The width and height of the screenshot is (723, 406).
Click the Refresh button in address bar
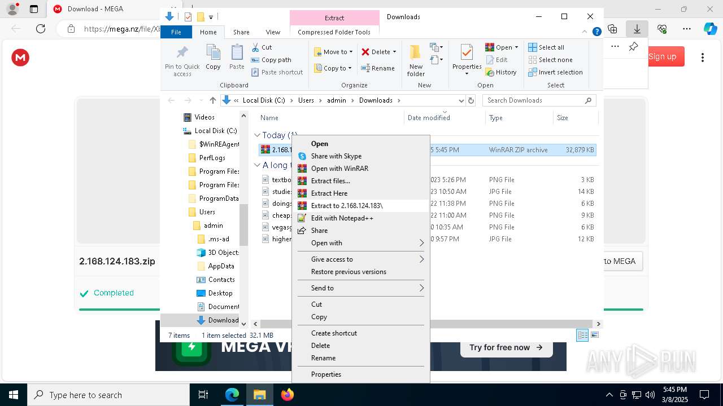471,100
